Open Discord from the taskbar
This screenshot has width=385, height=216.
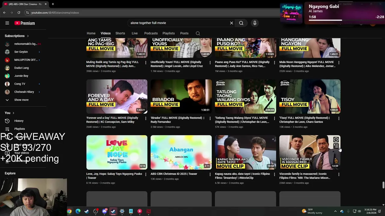click(x=104, y=211)
